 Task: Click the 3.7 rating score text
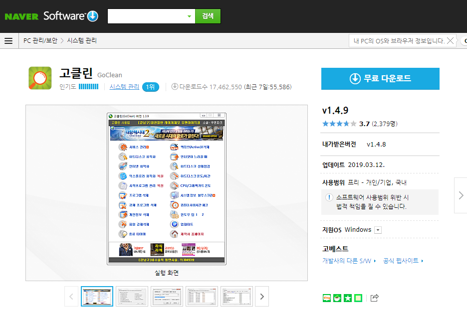tap(364, 124)
